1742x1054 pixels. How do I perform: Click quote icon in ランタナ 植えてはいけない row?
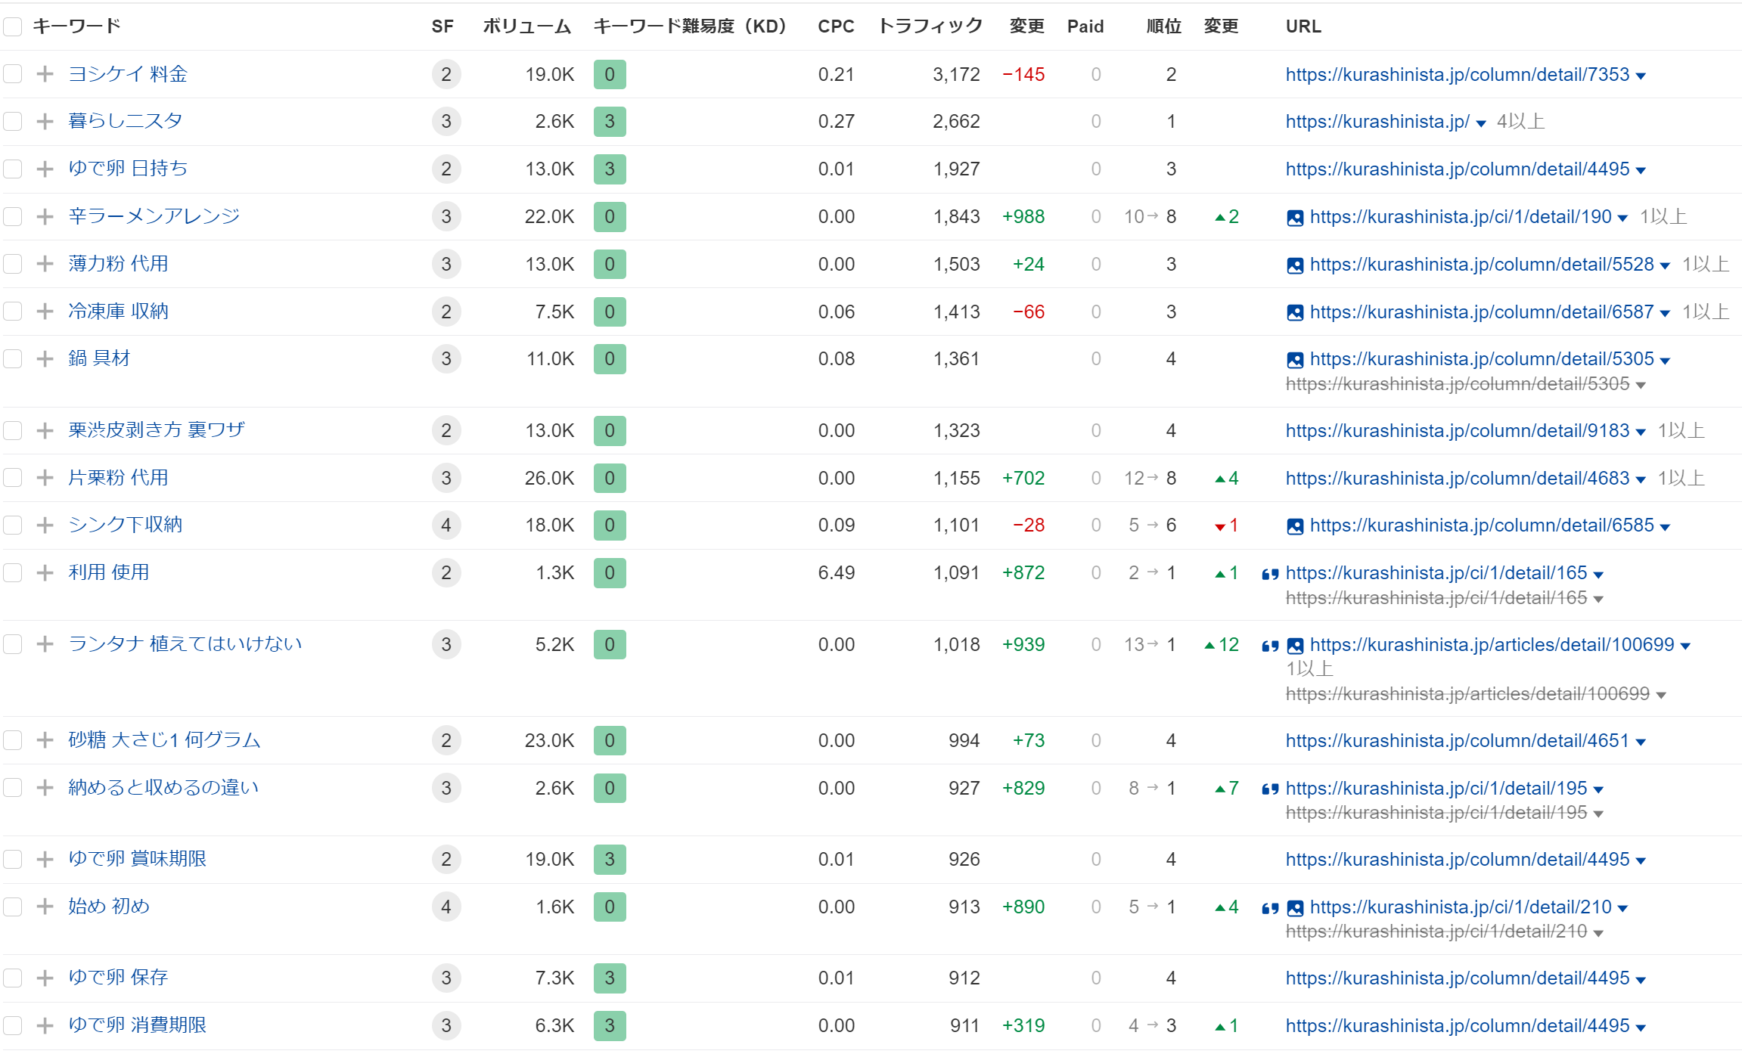coord(1270,646)
